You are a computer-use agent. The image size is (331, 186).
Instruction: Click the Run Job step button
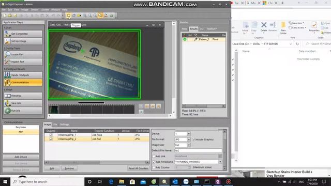[x=23, y=111]
